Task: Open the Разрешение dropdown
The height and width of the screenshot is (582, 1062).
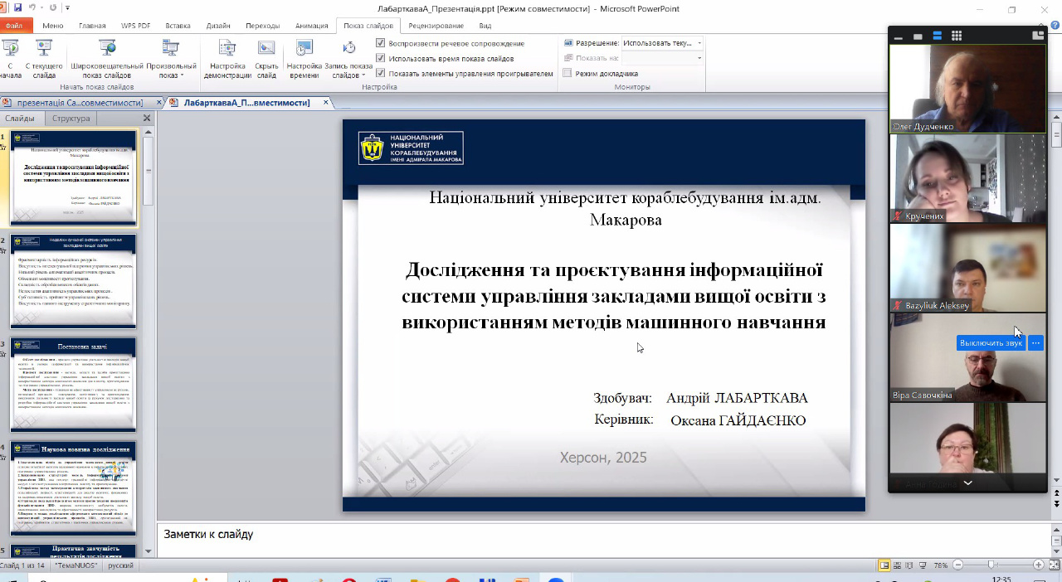Action: (x=662, y=43)
